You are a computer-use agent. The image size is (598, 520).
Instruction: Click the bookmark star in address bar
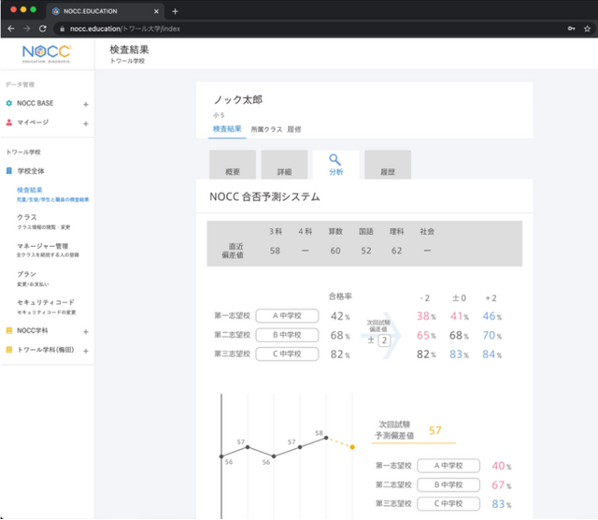[x=586, y=29]
